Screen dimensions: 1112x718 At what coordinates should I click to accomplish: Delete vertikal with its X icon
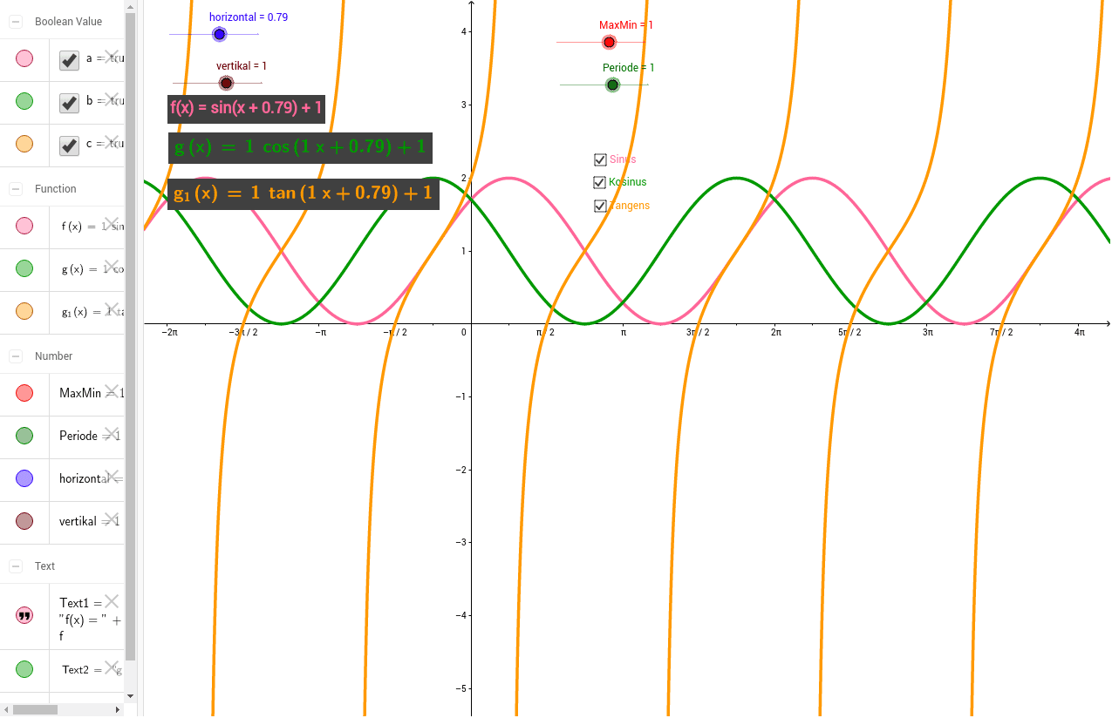[x=112, y=518]
